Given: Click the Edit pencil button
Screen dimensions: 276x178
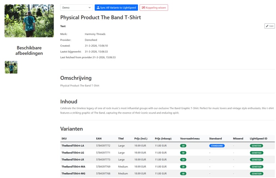Looking at the screenshot, I should [x=270, y=26].
